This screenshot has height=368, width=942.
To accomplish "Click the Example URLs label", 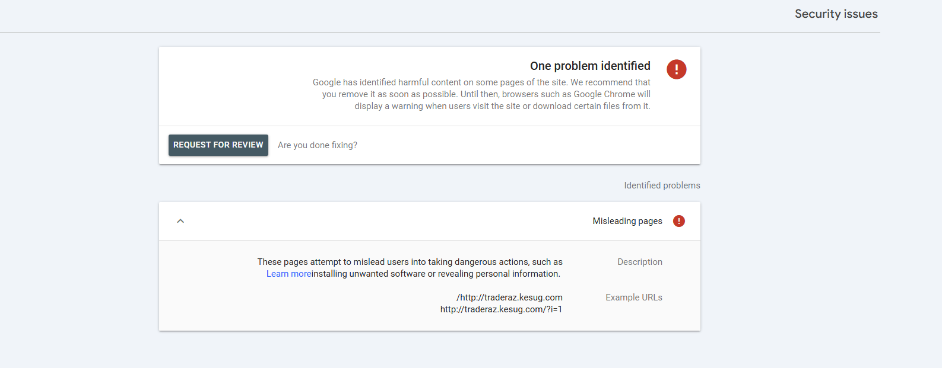I will pyautogui.click(x=633, y=297).
